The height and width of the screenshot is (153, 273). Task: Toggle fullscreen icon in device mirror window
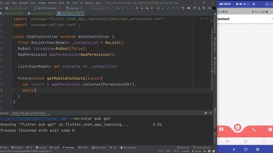(248, 4)
